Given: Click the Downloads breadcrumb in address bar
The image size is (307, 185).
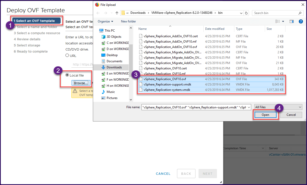Looking at the screenshot, I should point(138,13).
